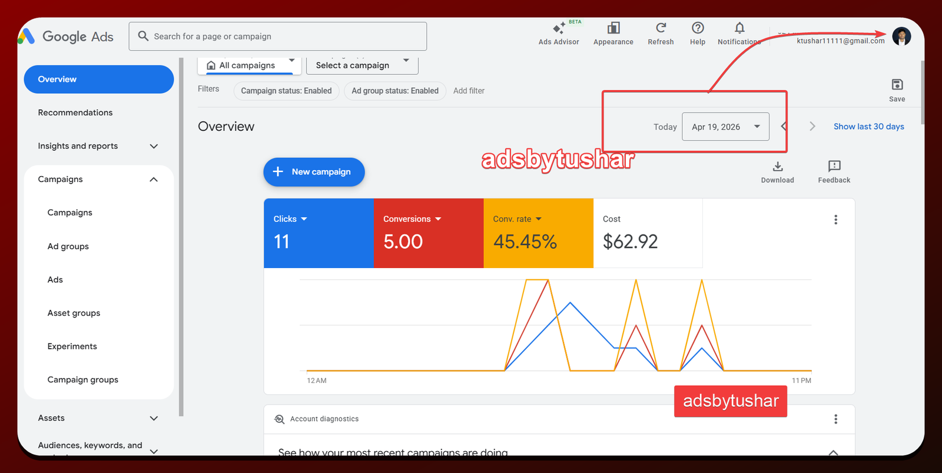Click the $62.92 cost value
The width and height of the screenshot is (942, 473).
coord(630,242)
